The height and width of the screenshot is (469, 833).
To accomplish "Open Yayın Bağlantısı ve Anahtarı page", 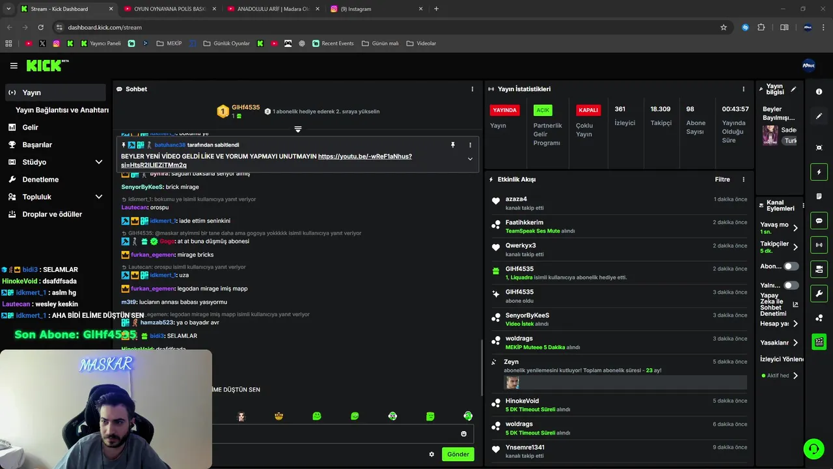I will (62, 110).
